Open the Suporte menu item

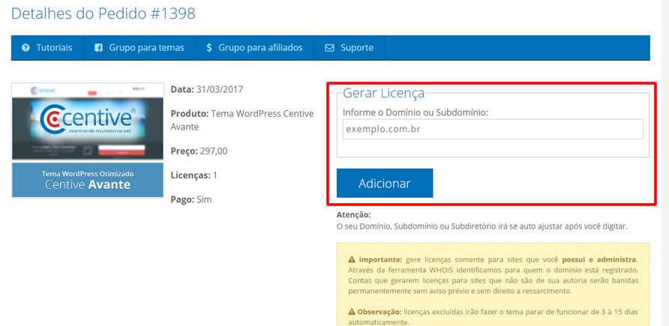(349, 48)
